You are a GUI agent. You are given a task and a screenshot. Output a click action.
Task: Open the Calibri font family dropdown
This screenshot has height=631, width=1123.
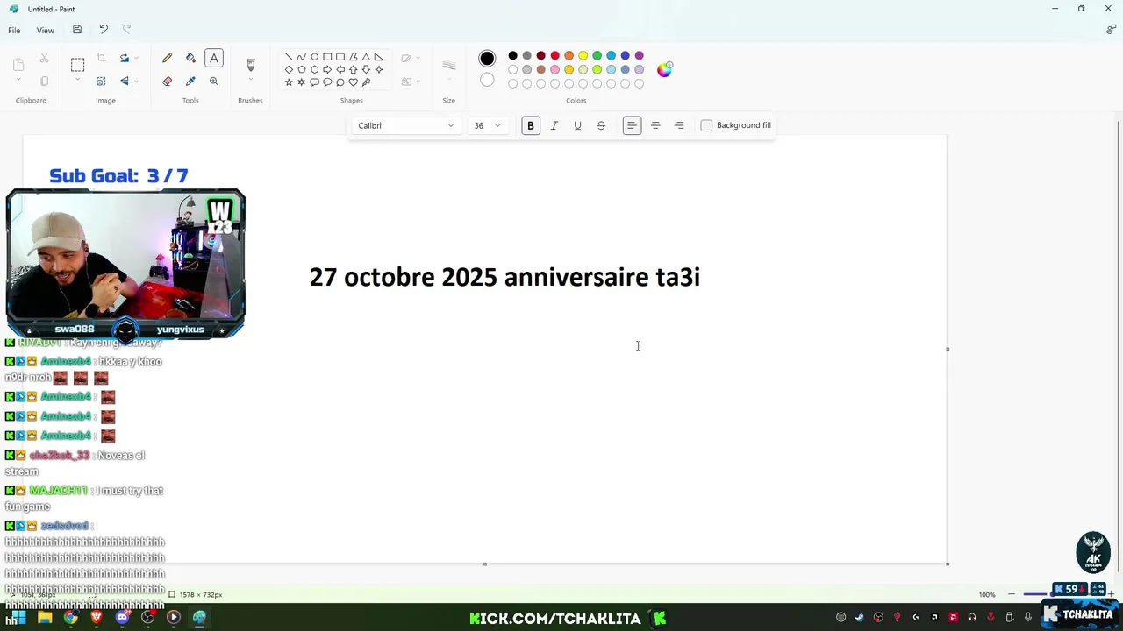coord(406,125)
